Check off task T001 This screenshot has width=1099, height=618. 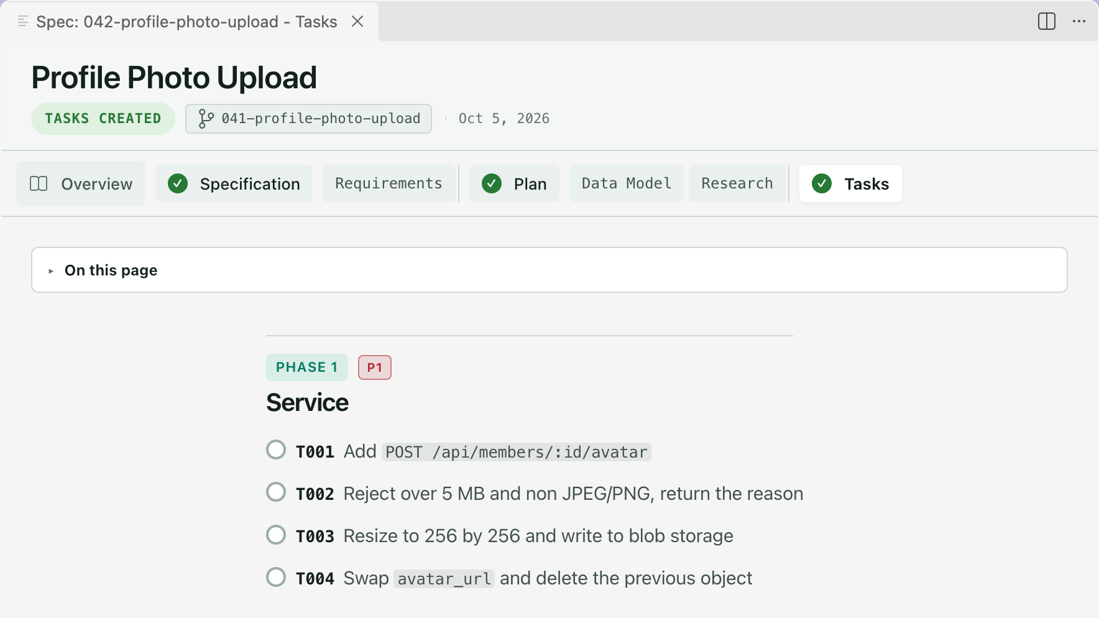tap(276, 450)
